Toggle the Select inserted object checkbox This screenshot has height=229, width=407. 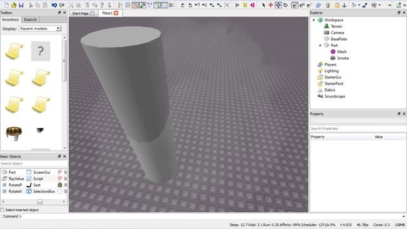point(3,210)
